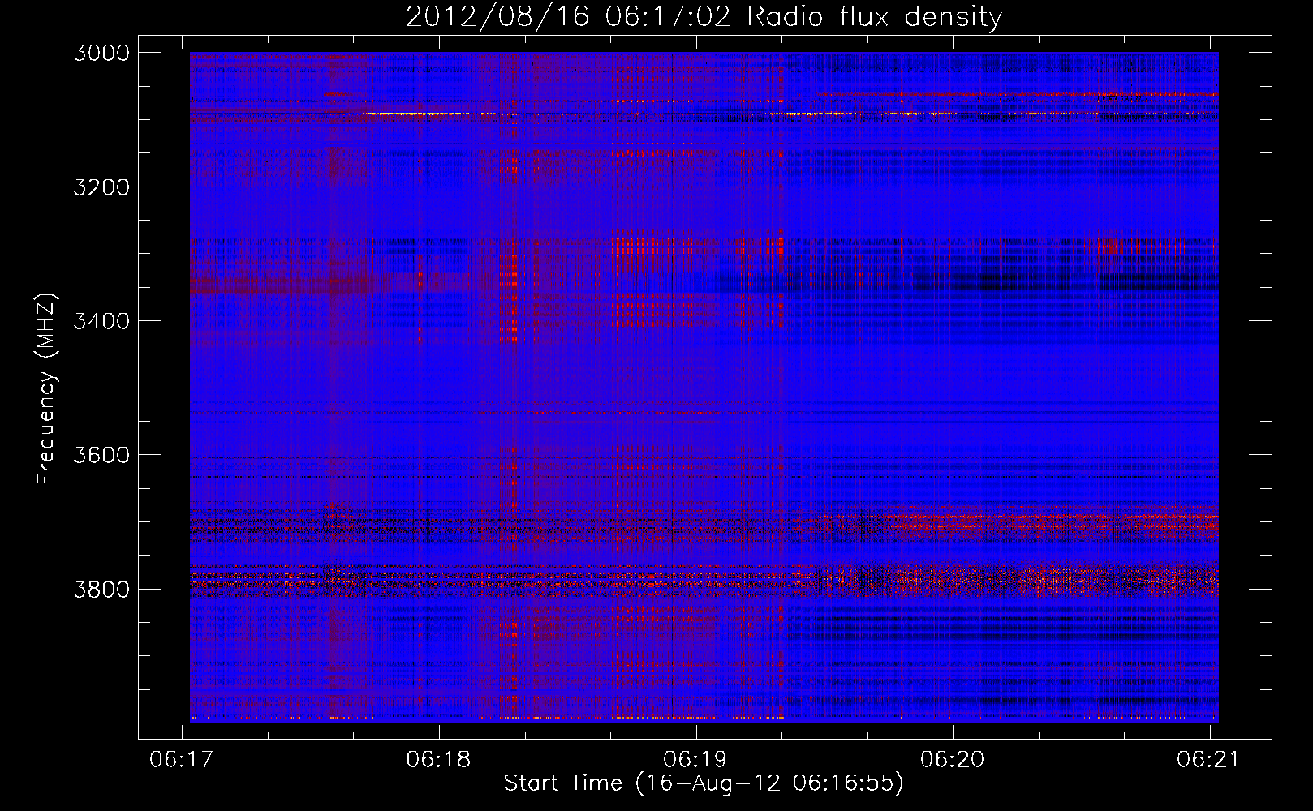Screen dimensions: 1313x811
Task: Select the 3200 frequency tick label
Action: click(x=101, y=187)
